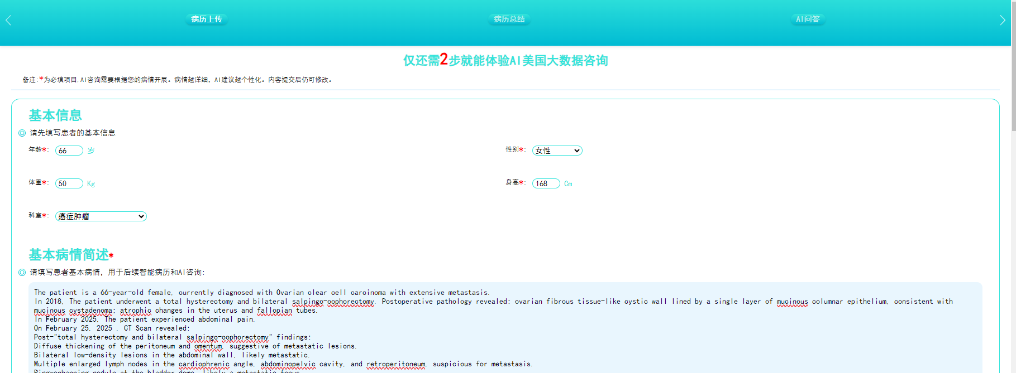
Task: Click the line 'On February 25, 2025, CT Scan revealed:'
Action: (x=112, y=328)
